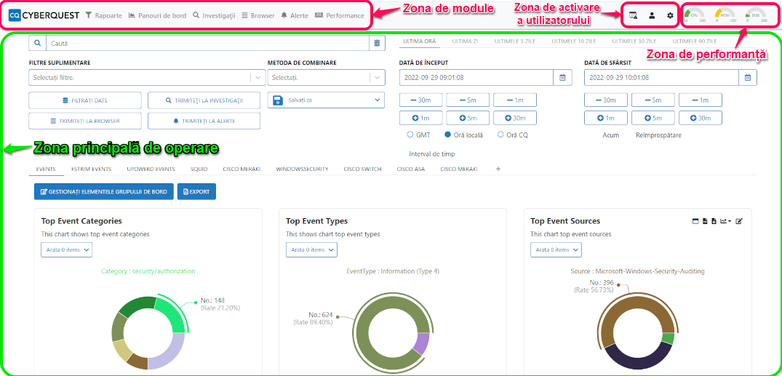Open the Performance module
782x376 pixels.
(340, 15)
